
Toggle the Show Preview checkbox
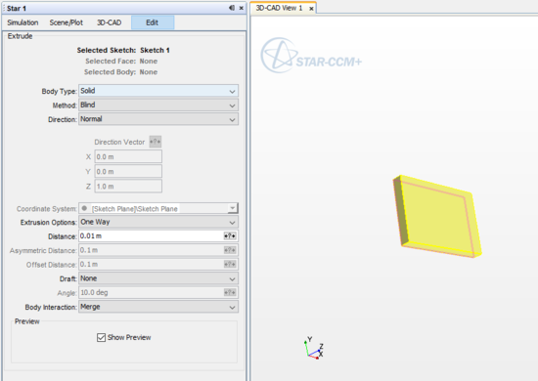pos(101,337)
